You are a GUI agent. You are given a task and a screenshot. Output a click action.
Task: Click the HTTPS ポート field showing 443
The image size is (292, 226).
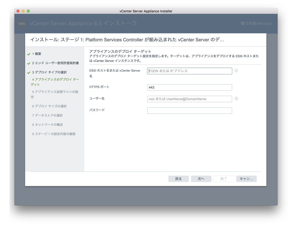point(189,87)
